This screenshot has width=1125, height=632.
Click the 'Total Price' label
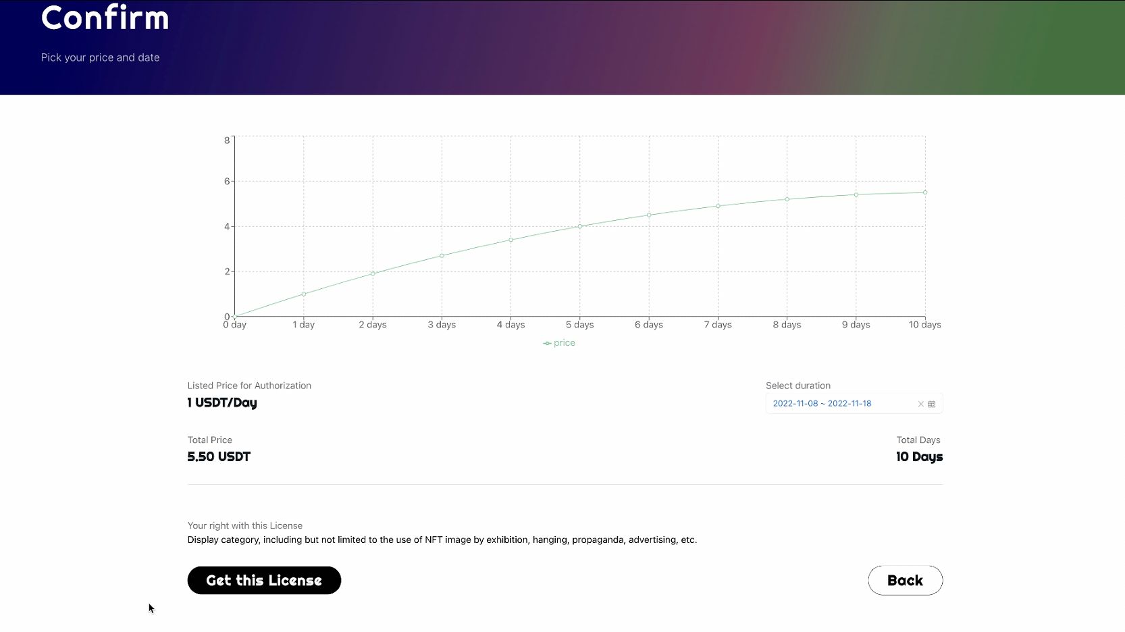(x=210, y=440)
